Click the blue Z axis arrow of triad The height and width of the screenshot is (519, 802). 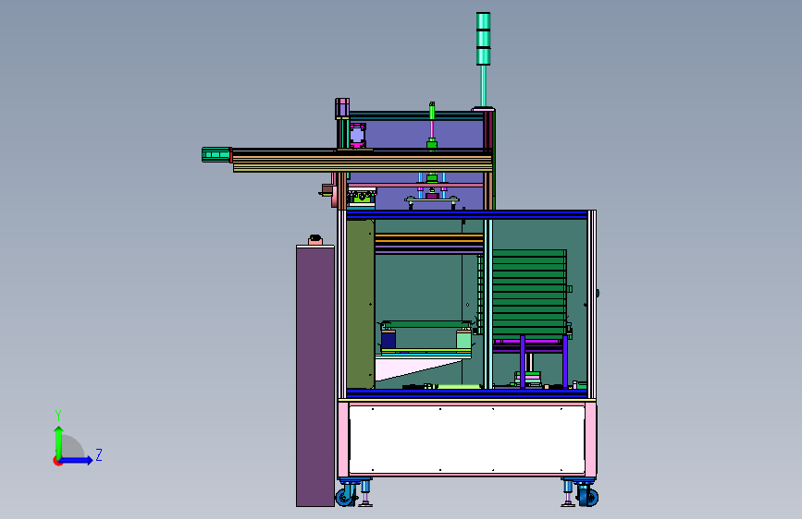click(x=77, y=460)
